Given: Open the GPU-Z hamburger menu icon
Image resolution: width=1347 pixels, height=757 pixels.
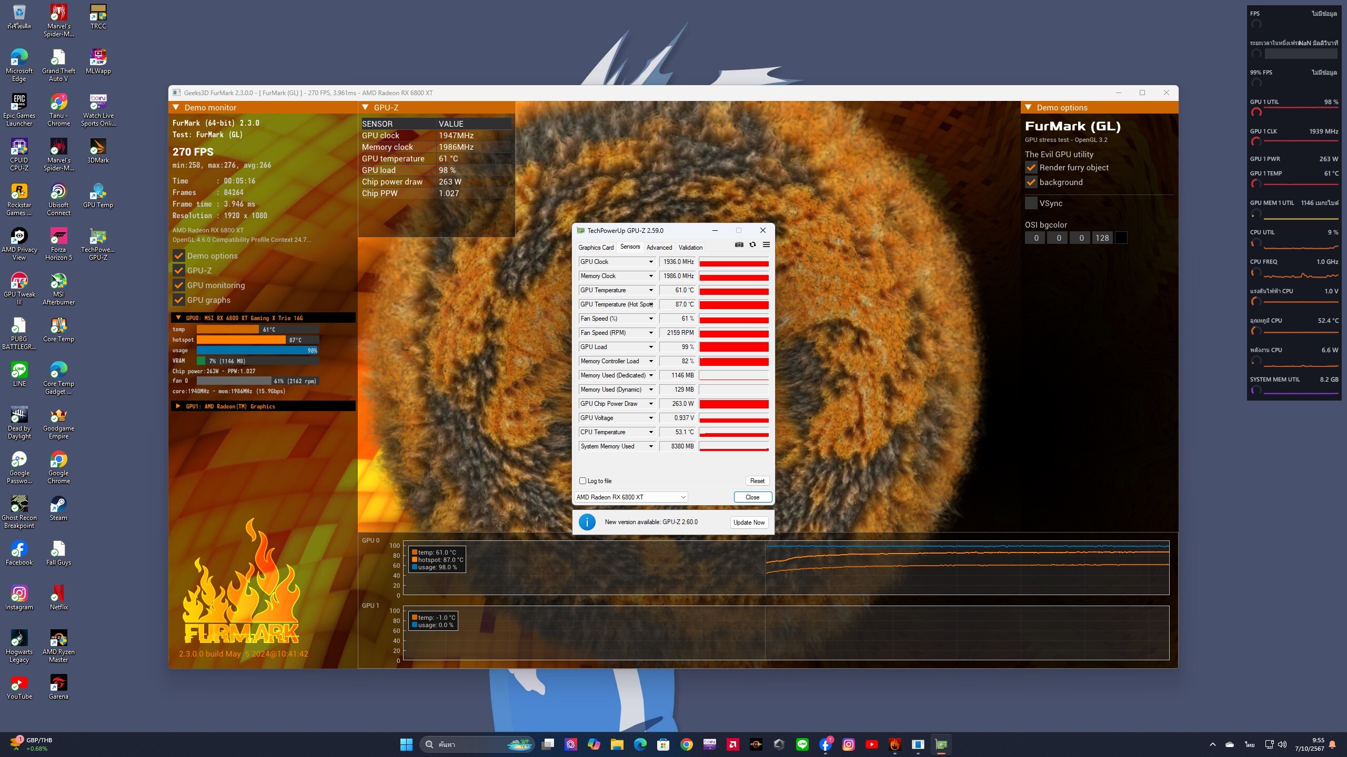Looking at the screenshot, I should pos(766,244).
